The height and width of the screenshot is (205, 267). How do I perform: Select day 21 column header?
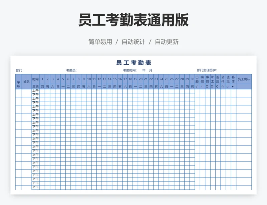pos(146,79)
